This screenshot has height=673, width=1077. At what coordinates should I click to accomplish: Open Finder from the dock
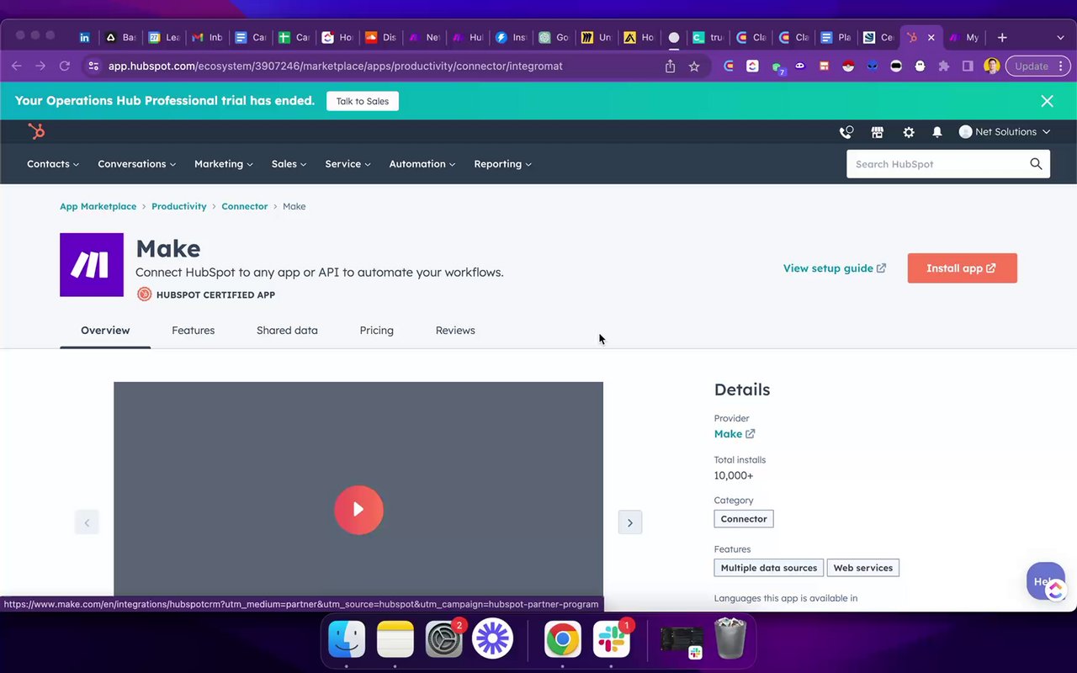347,639
